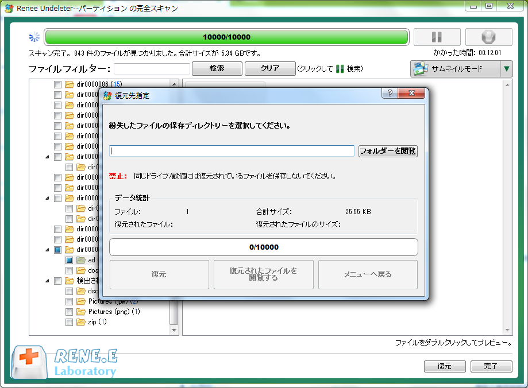Viewport: 528px width, 388px height.
Task: Click メニューへ戻る button
Action: pyautogui.click(x=368, y=274)
